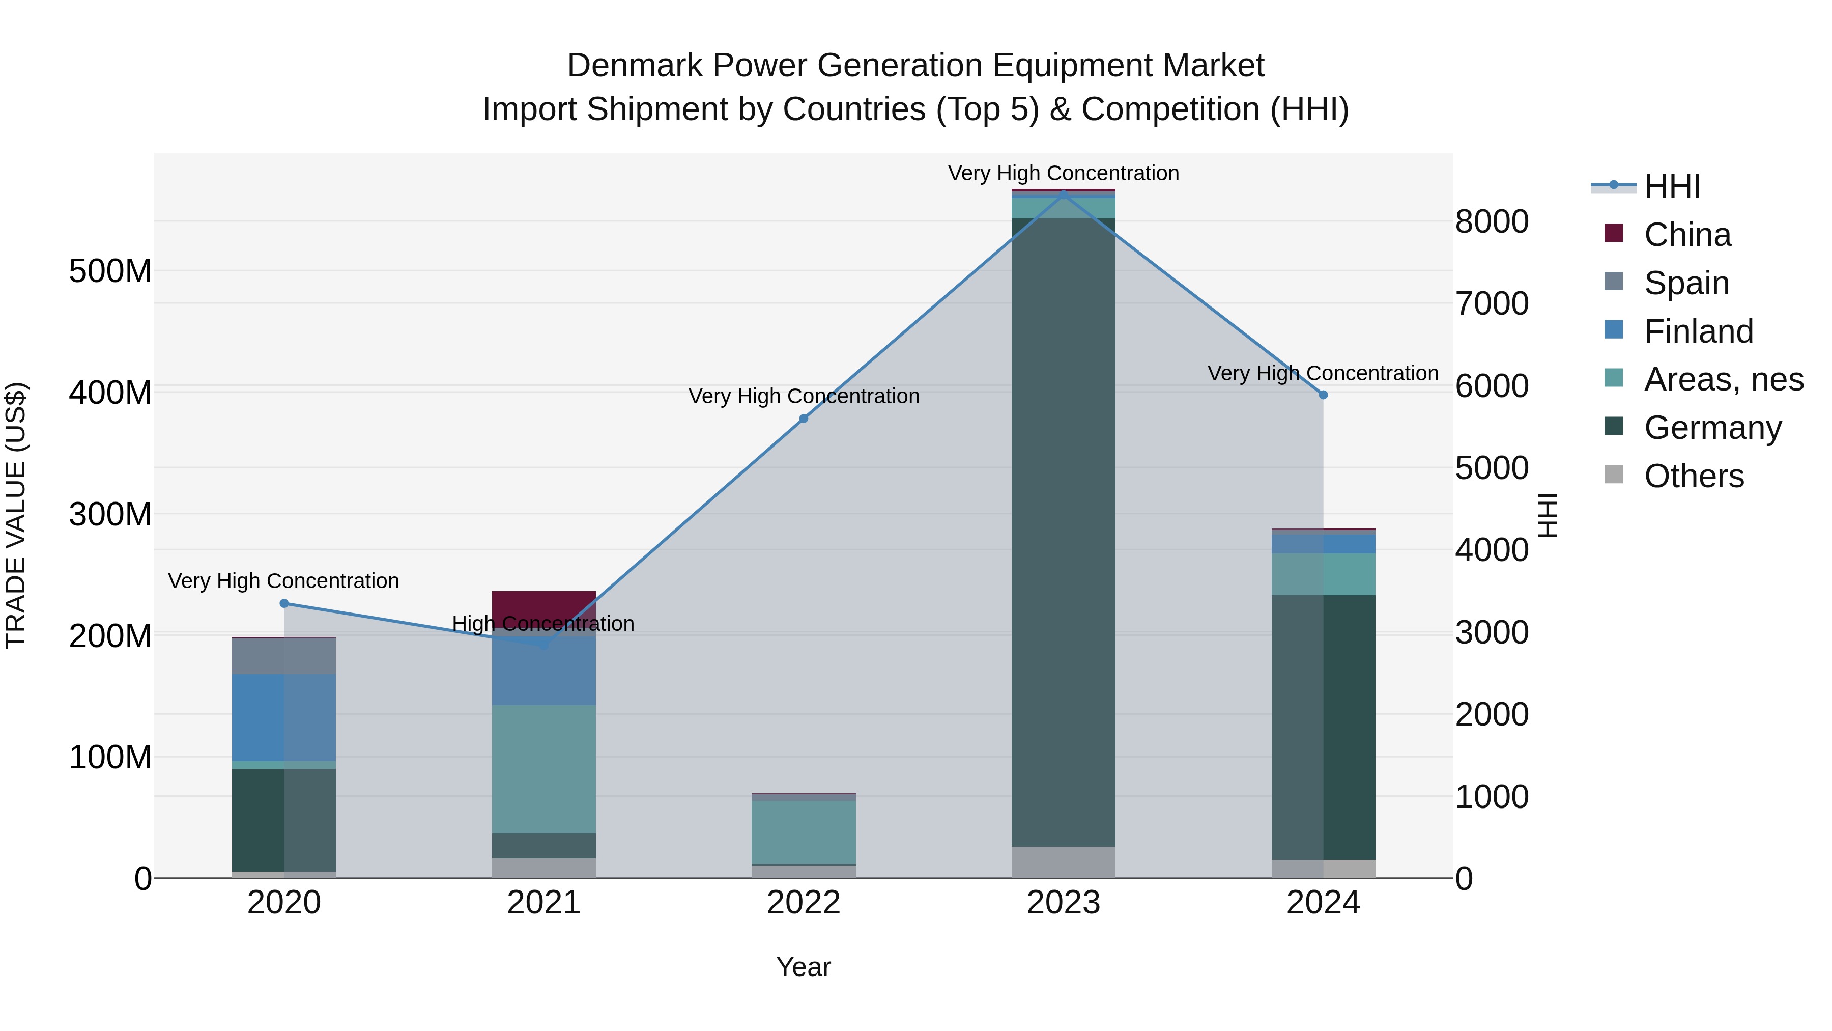Click the 2020 Finland bar segment
This screenshot has width=1832, height=1031.
click(284, 718)
